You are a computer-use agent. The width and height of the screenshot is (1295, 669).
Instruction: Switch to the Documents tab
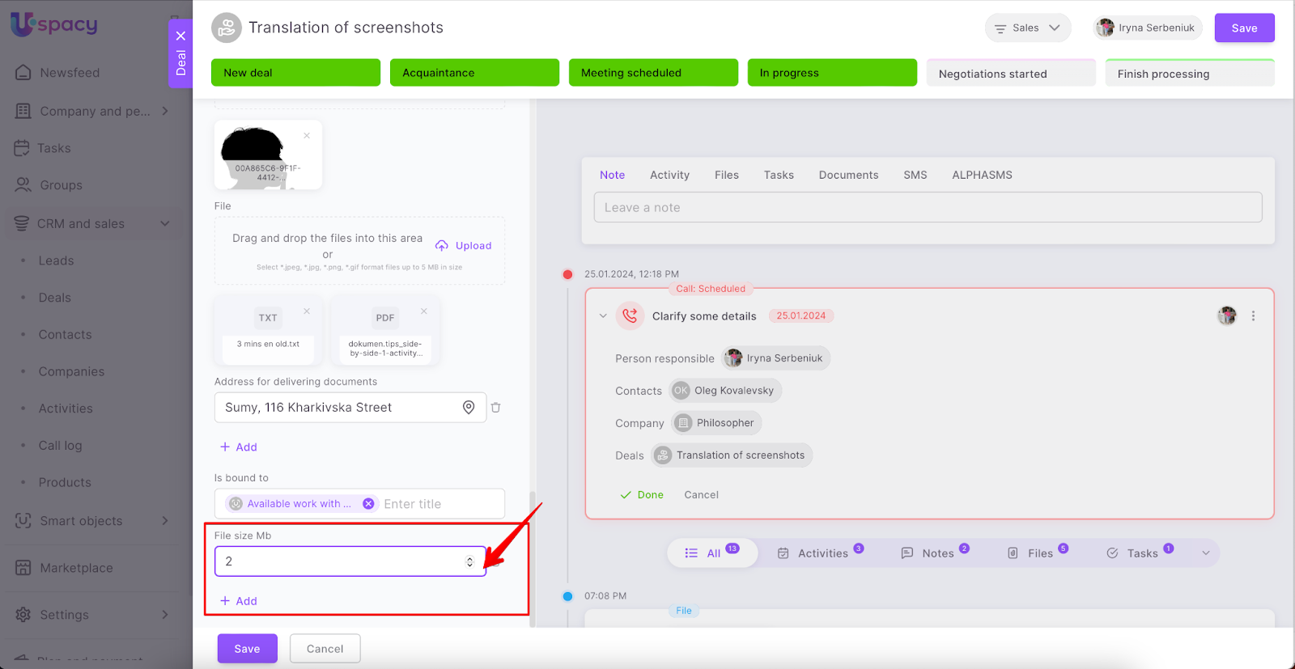[x=848, y=175]
